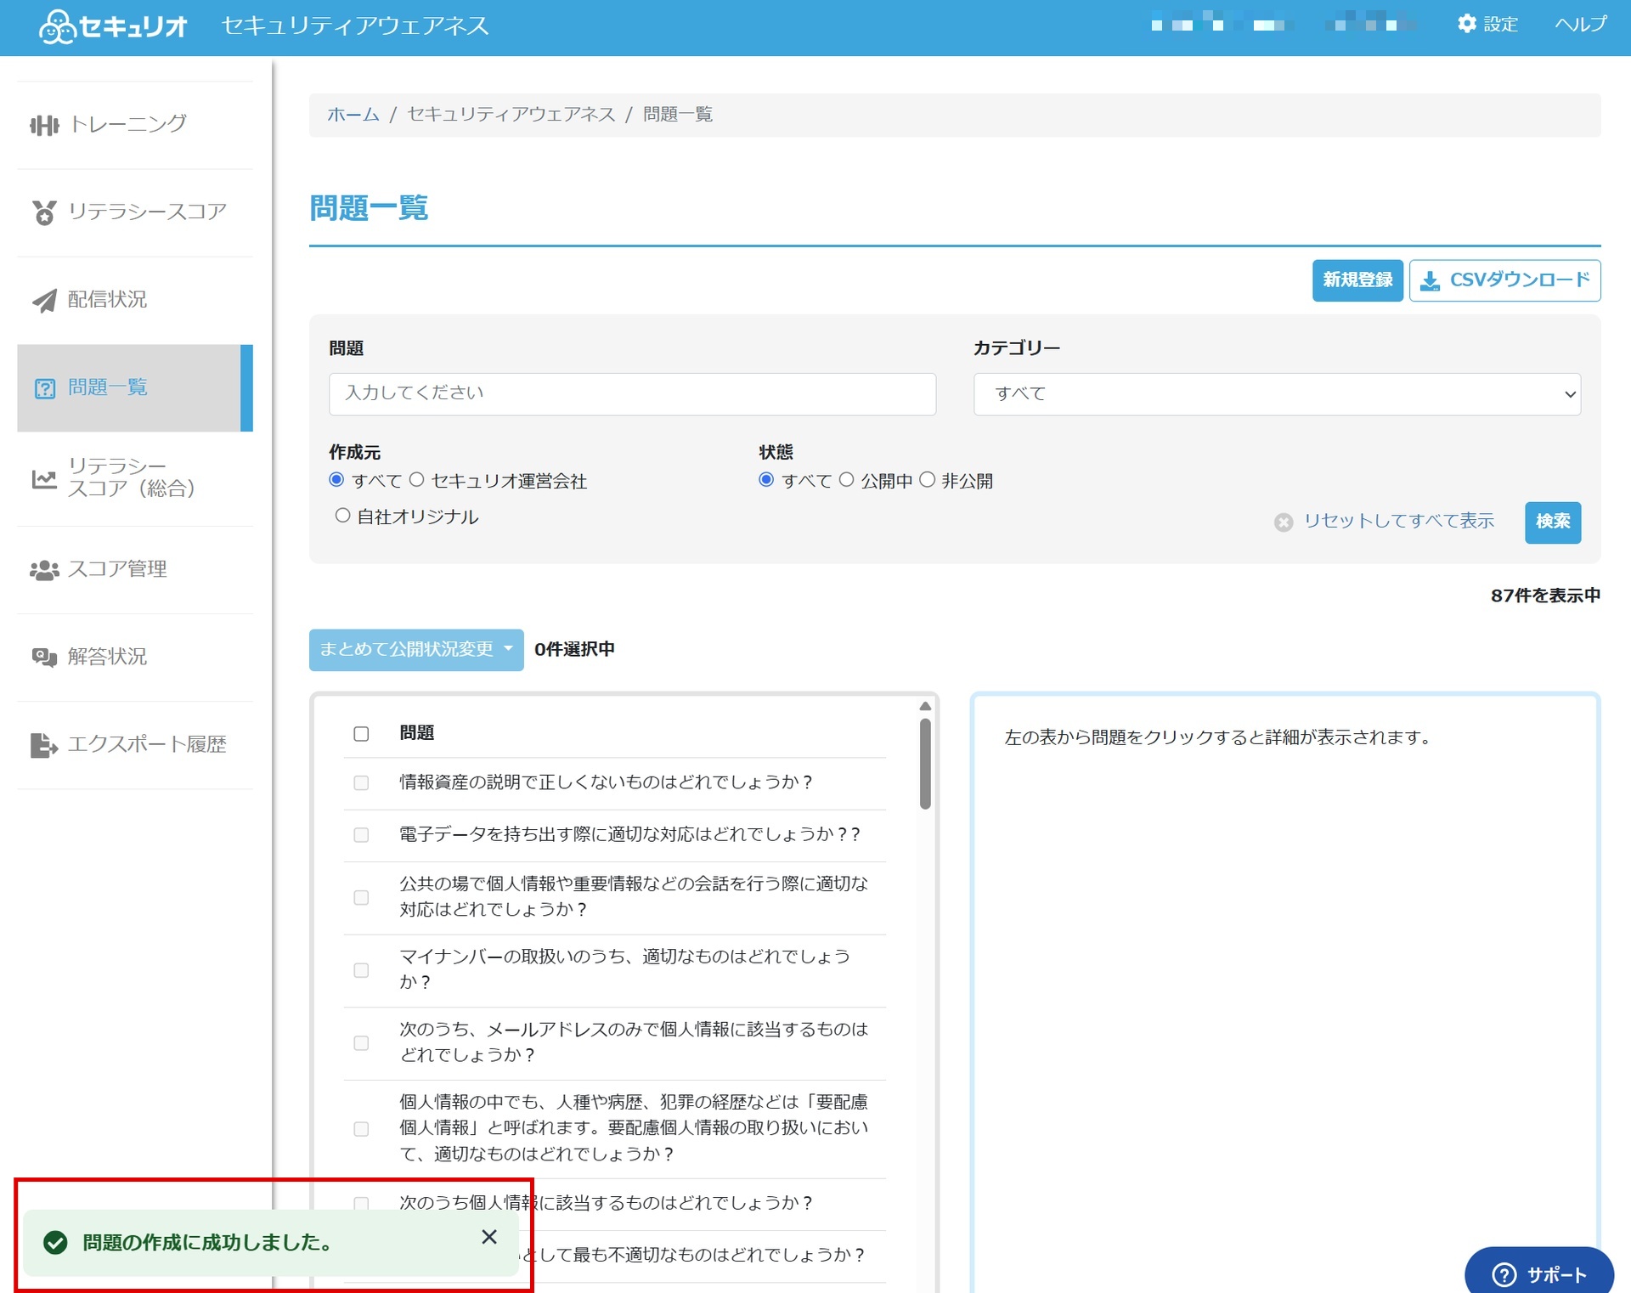Click the 問題一覧 question mark icon
Screen dimensions: 1631x1293
44,388
